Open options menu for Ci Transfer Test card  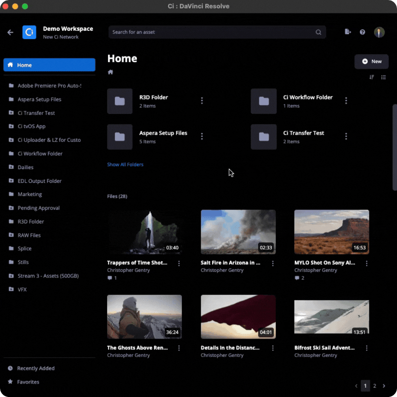click(x=346, y=136)
